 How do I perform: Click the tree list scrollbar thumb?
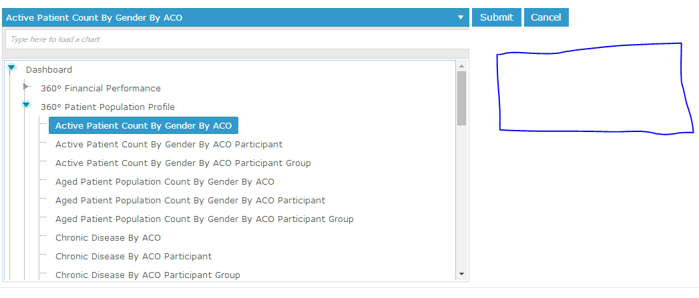pyautogui.click(x=461, y=98)
